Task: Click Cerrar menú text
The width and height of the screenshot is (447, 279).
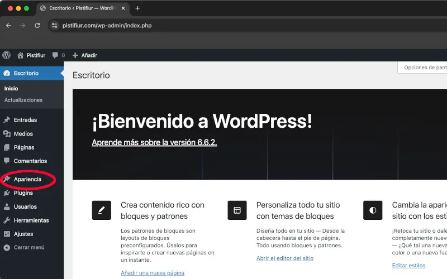Action: click(x=29, y=247)
